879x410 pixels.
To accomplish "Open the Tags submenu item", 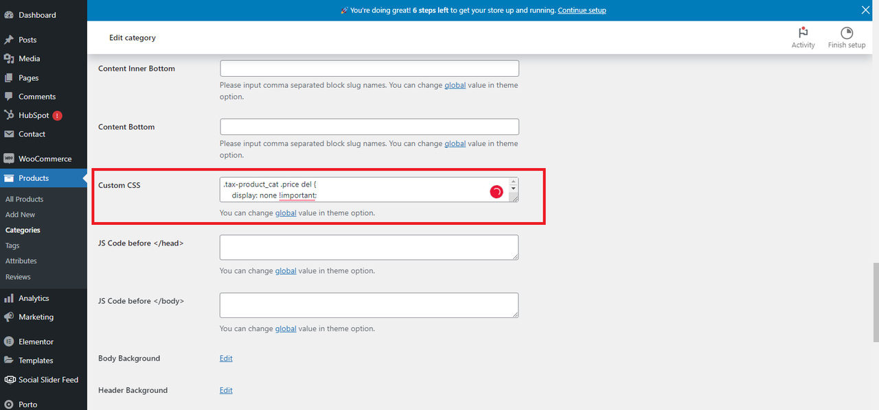I will (12, 245).
